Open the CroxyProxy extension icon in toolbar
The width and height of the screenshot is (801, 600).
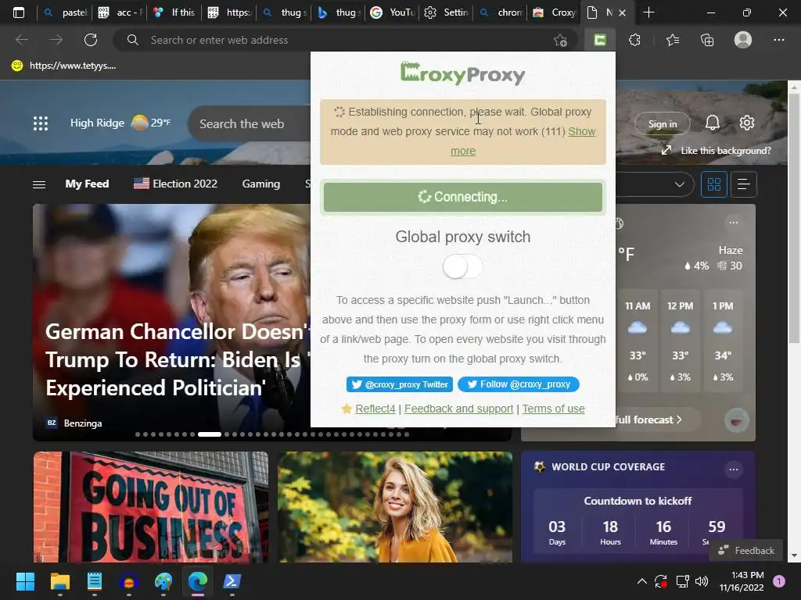600,40
